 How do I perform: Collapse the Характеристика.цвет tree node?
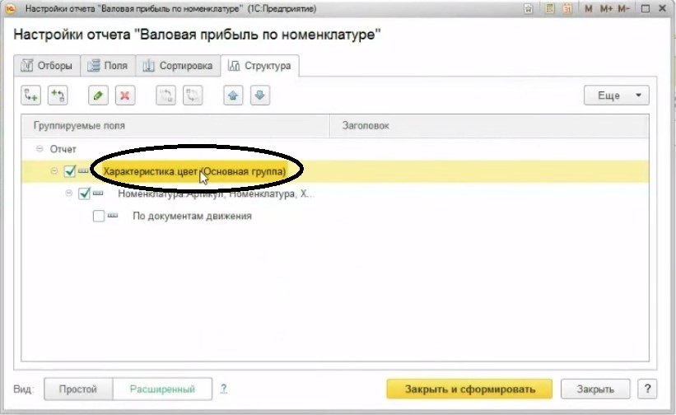coord(54,171)
